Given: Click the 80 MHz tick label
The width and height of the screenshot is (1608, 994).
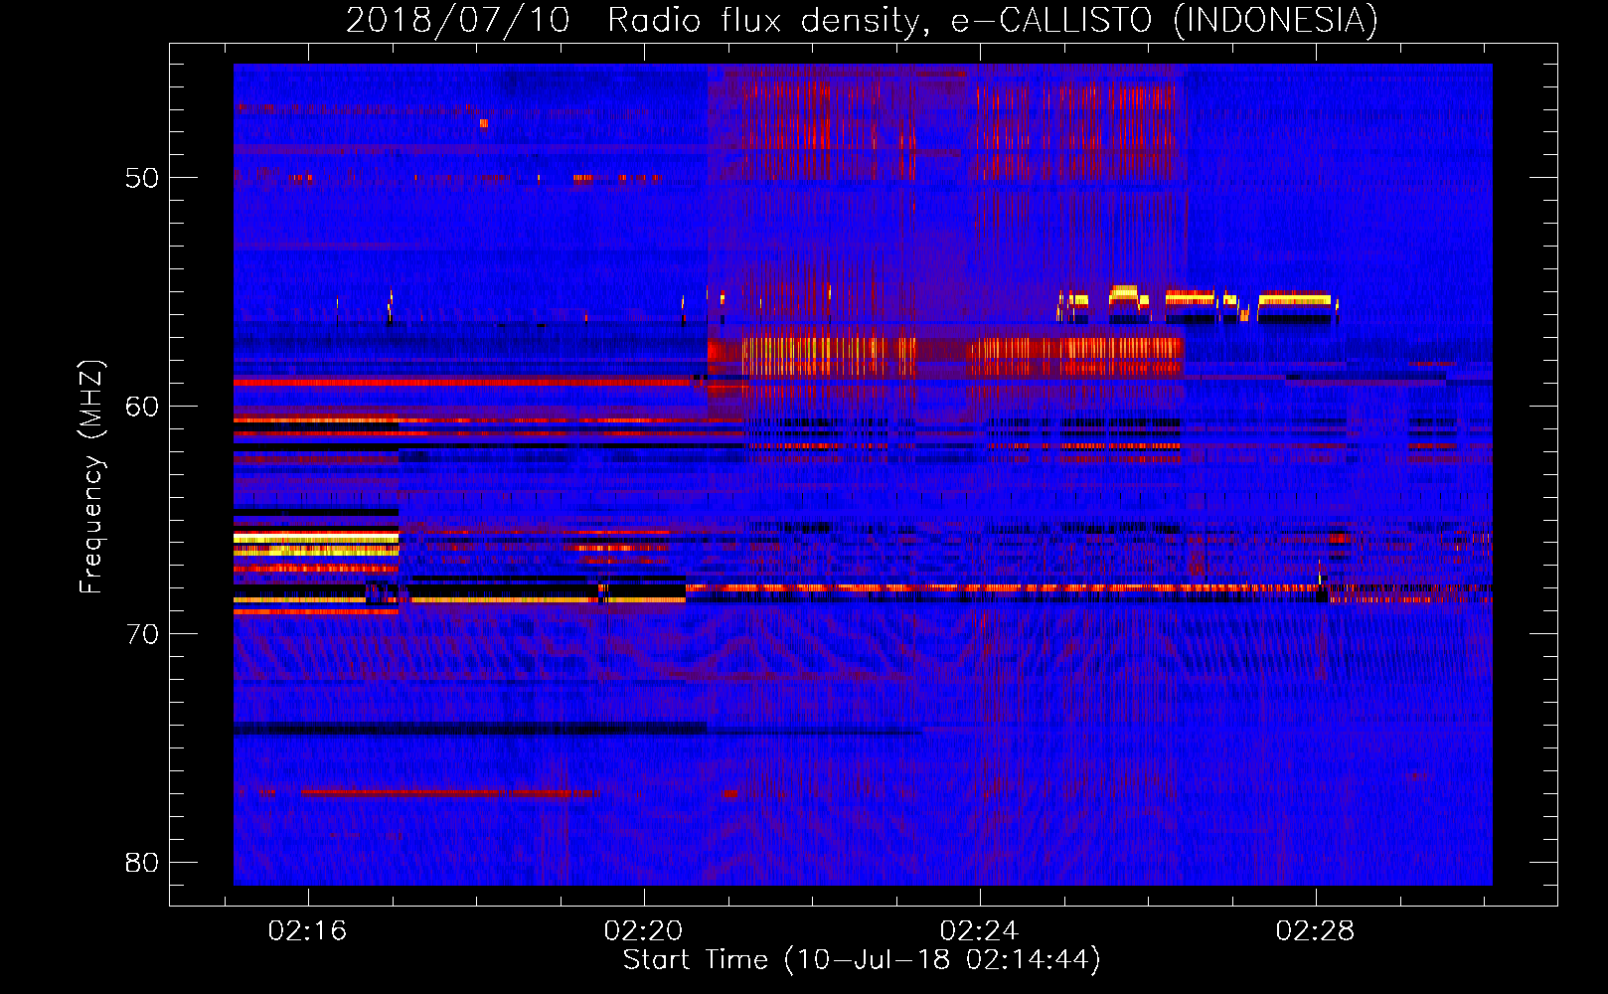Looking at the screenshot, I should 142,862.
